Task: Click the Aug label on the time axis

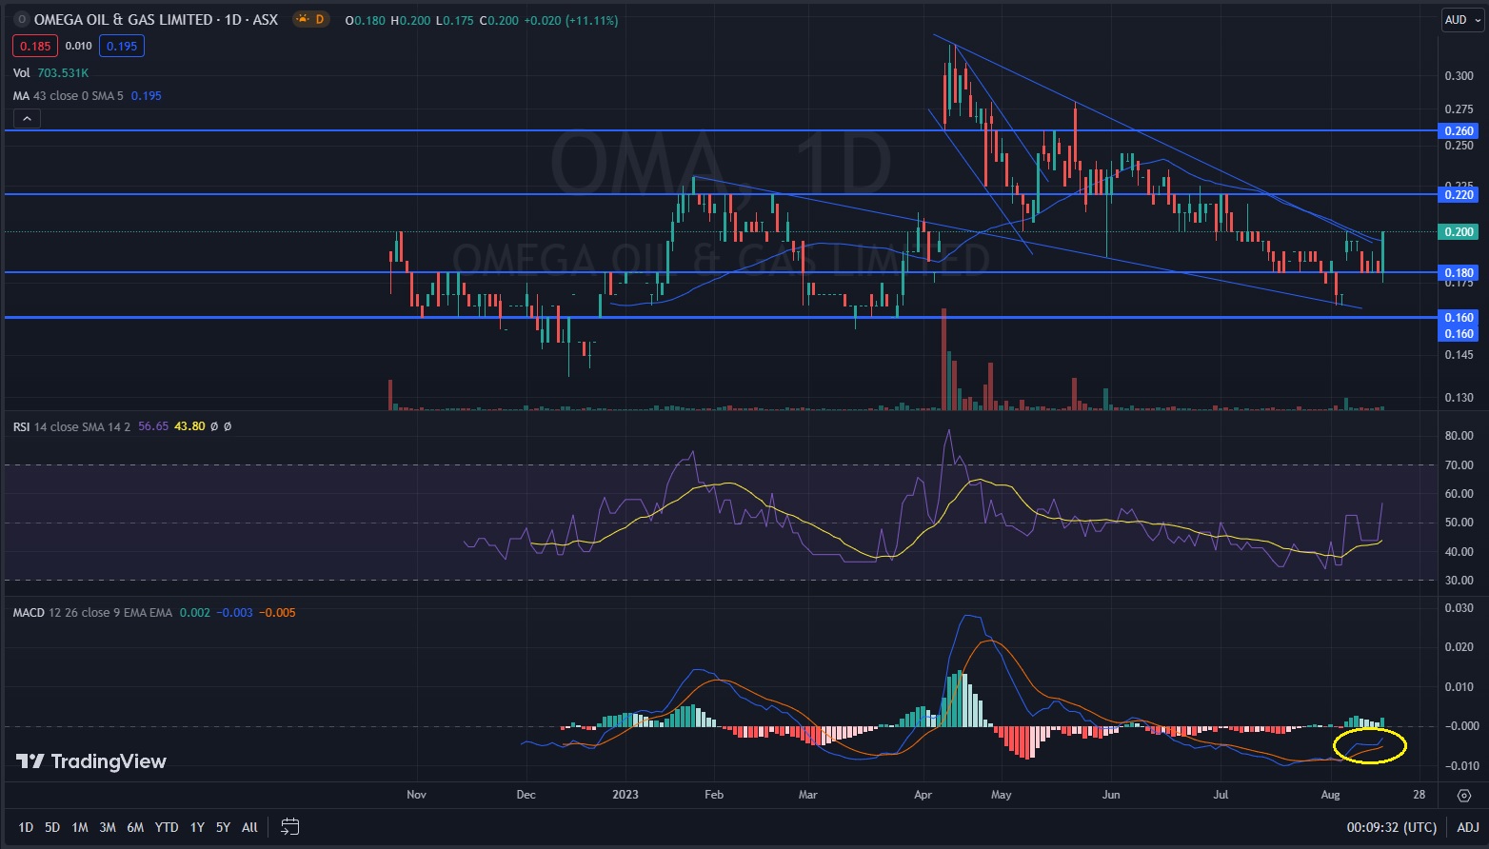Action: 1330,795
